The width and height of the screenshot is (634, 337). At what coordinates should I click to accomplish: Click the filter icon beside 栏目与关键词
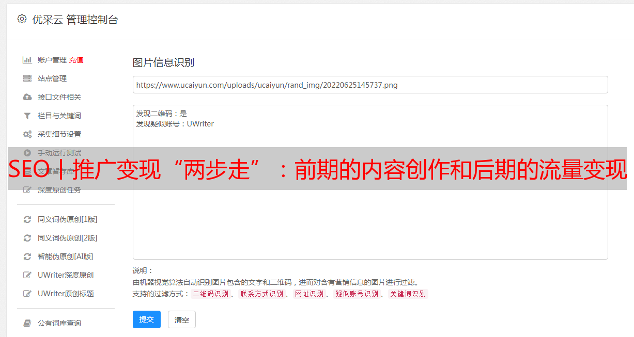click(x=27, y=116)
